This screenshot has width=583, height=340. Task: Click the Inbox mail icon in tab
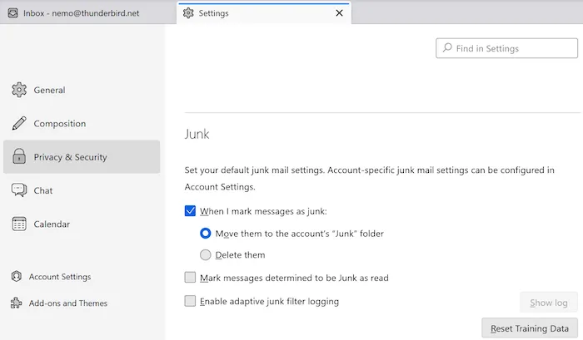pyautogui.click(x=12, y=13)
